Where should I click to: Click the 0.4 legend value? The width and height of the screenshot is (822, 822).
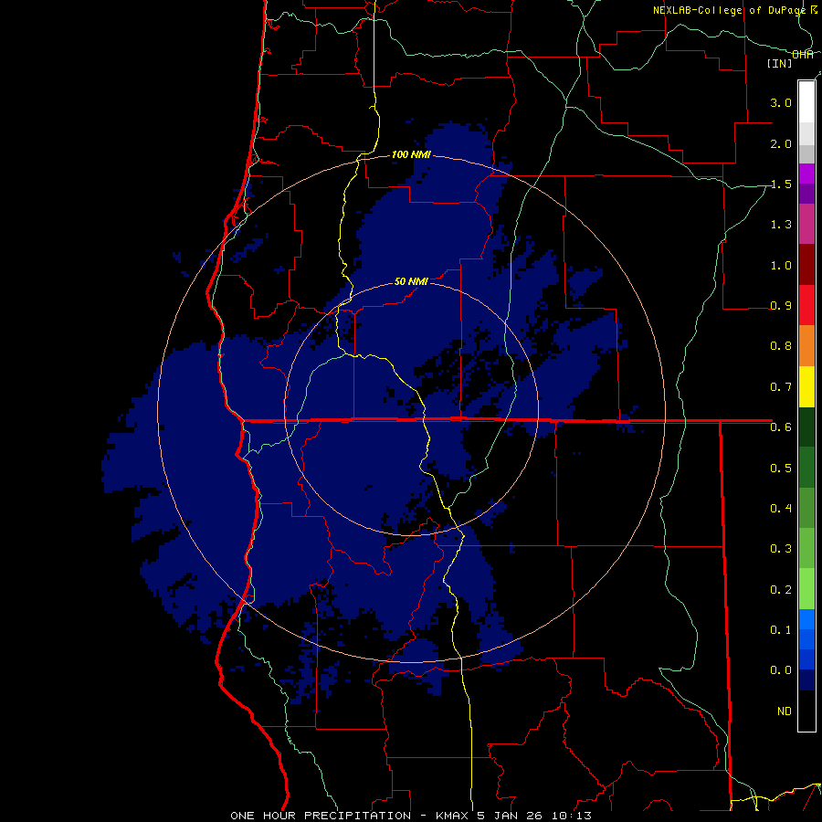pos(781,508)
